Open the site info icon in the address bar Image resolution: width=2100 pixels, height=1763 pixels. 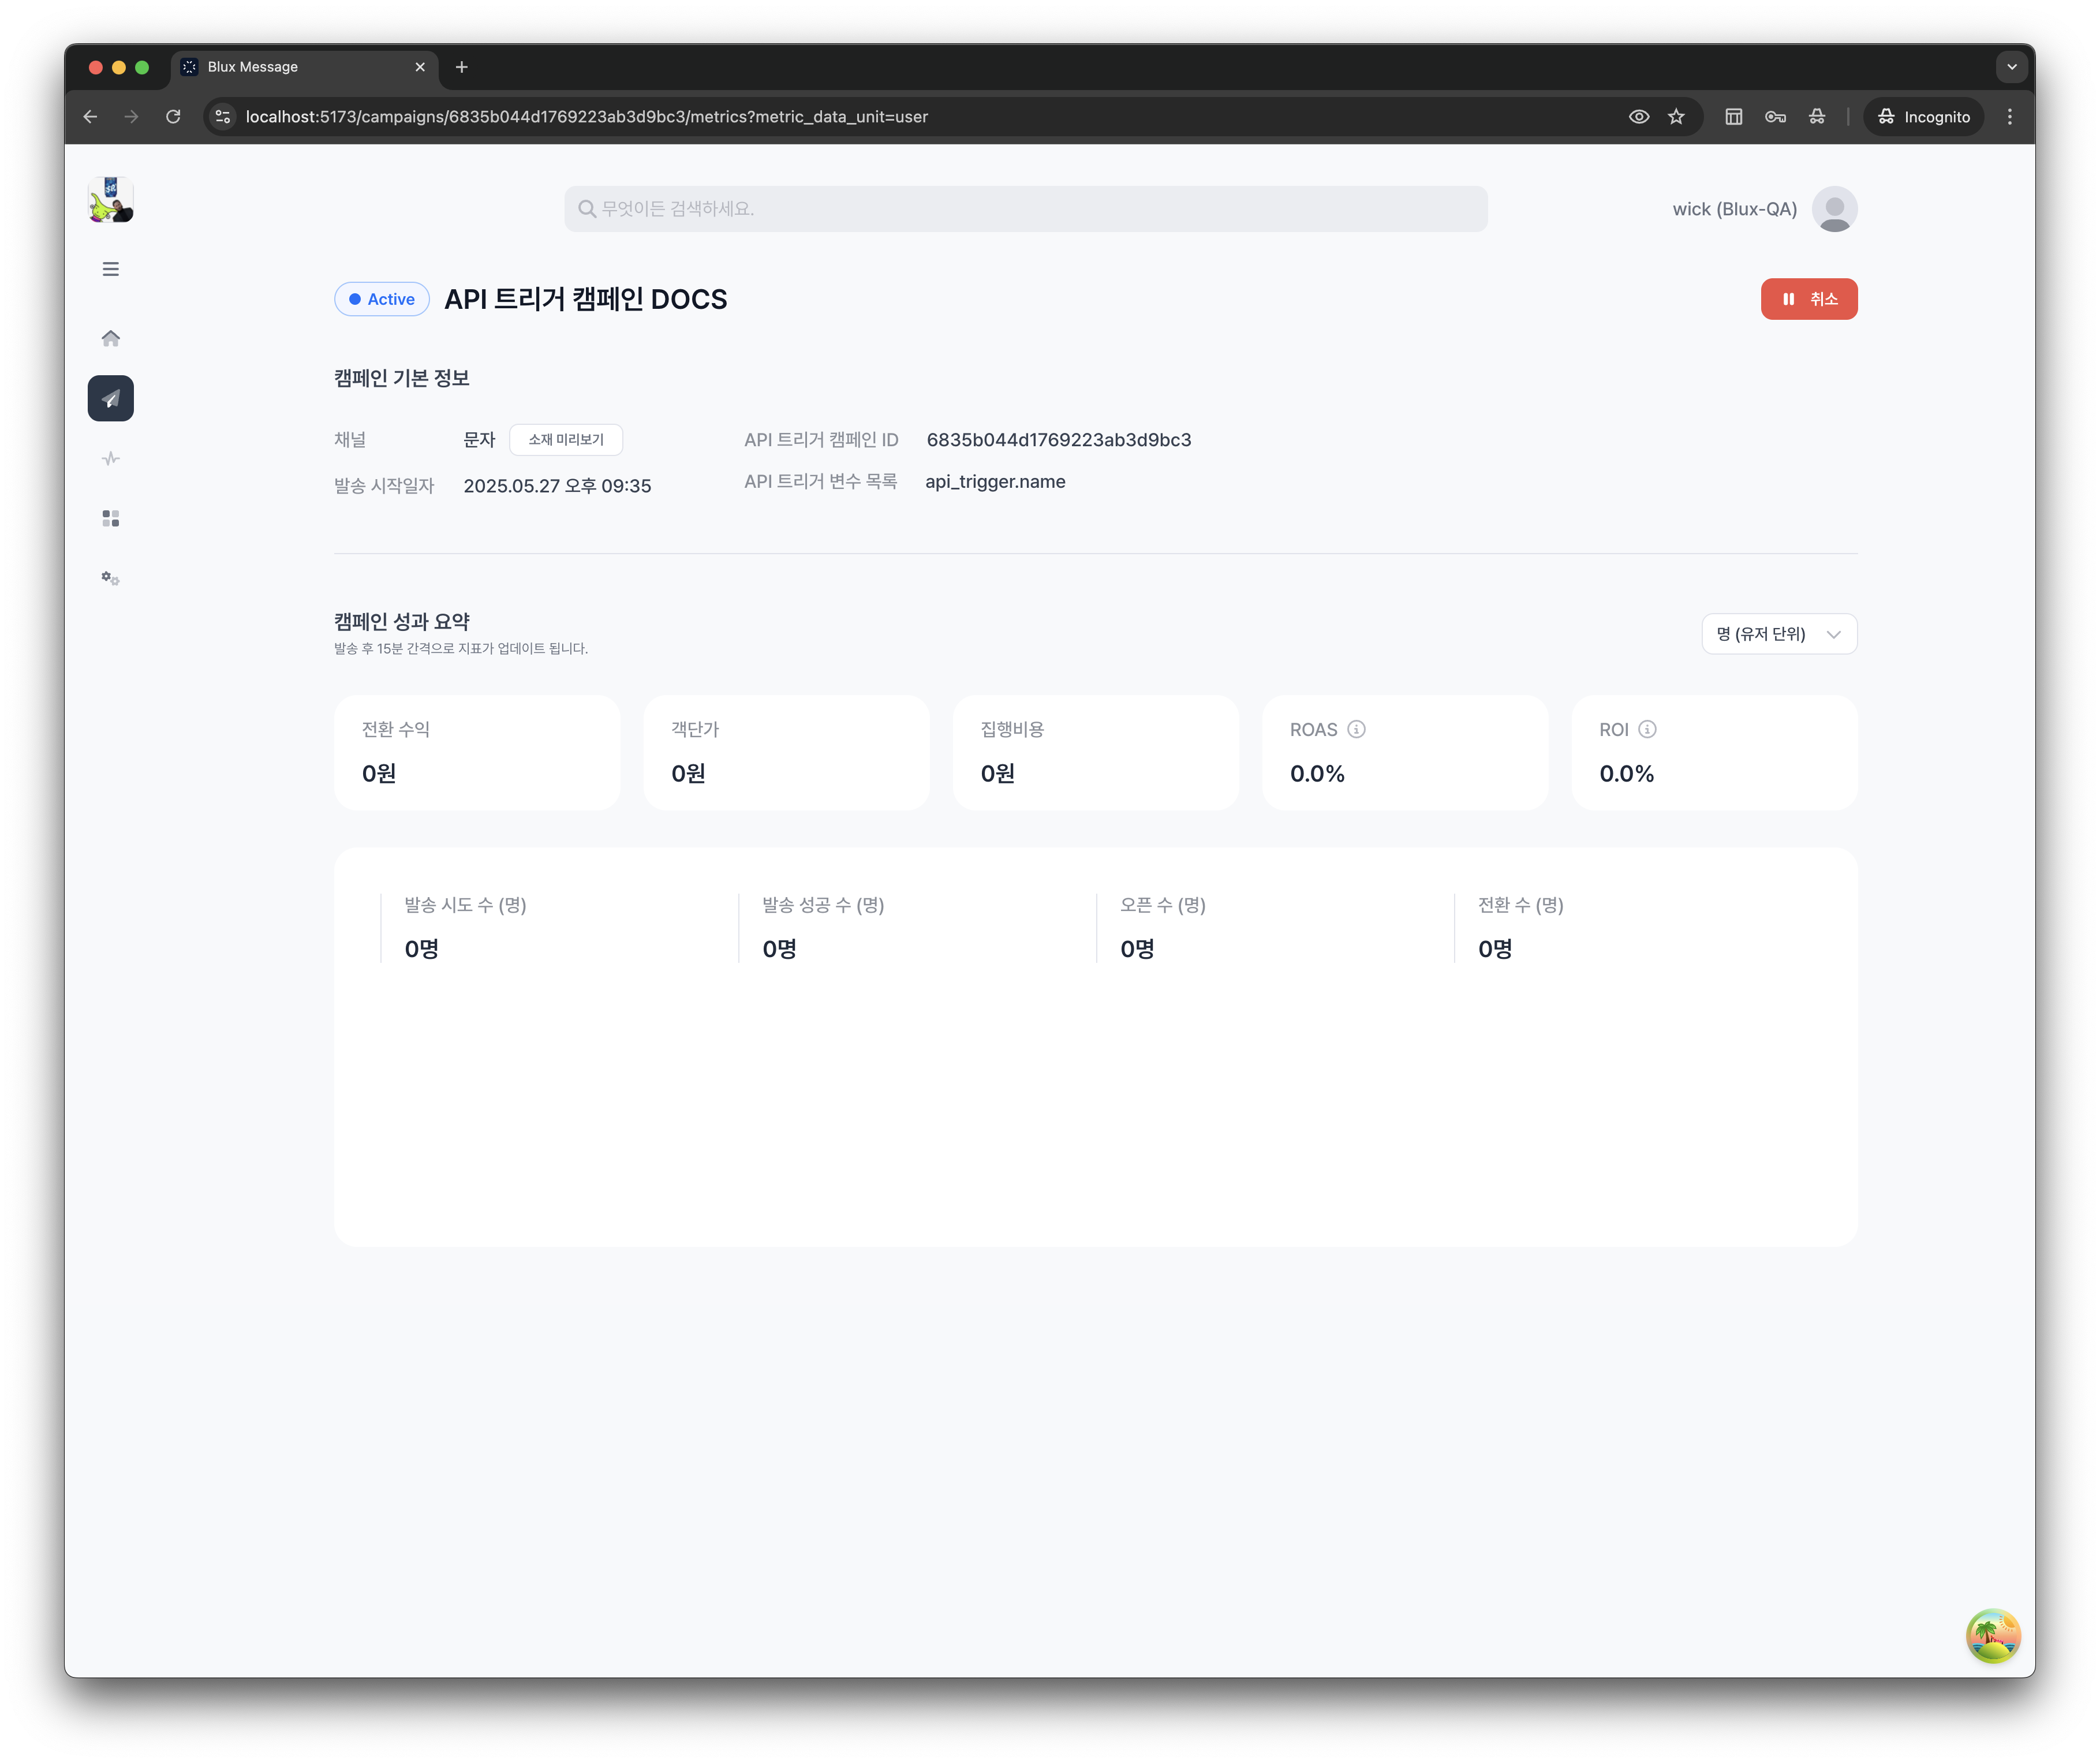click(223, 117)
